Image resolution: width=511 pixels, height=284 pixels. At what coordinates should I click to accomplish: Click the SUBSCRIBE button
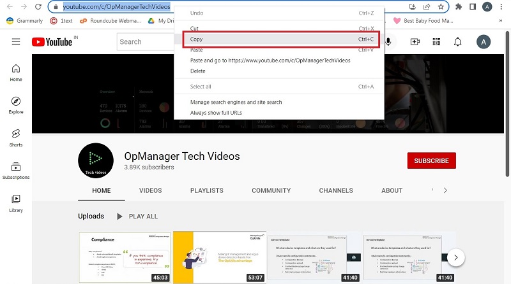pyautogui.click(x=432, y=160)
